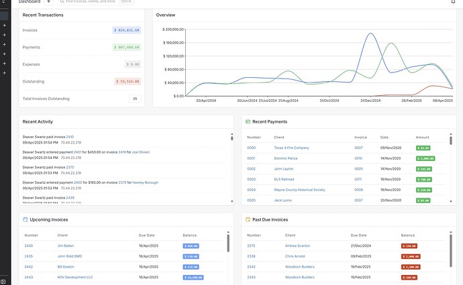Toggle the sidebar collapse icon at bottom
This screenshot has height=285, width=463.
click(3, 282)
